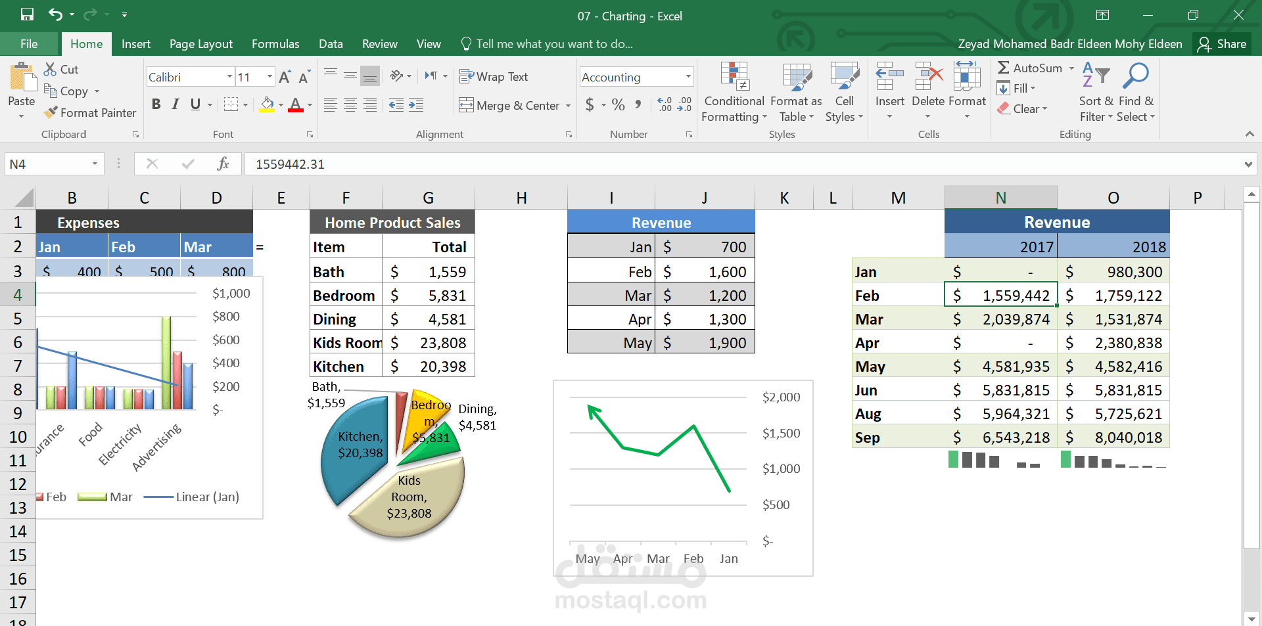Apply Percent Style to selection

click(x=617, y=105)
